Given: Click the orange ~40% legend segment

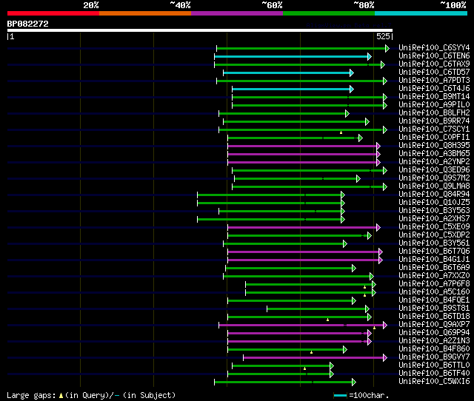Looking at the screenshot, I should click(x=145, y=13).
